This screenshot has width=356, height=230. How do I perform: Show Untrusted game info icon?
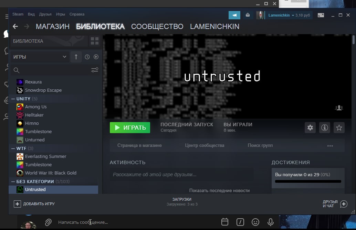[325, 128]
